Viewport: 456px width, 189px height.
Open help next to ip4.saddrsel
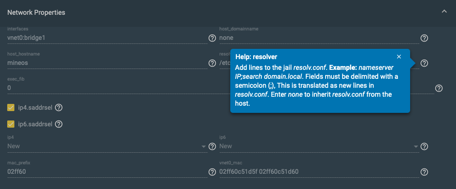point(59,107)
